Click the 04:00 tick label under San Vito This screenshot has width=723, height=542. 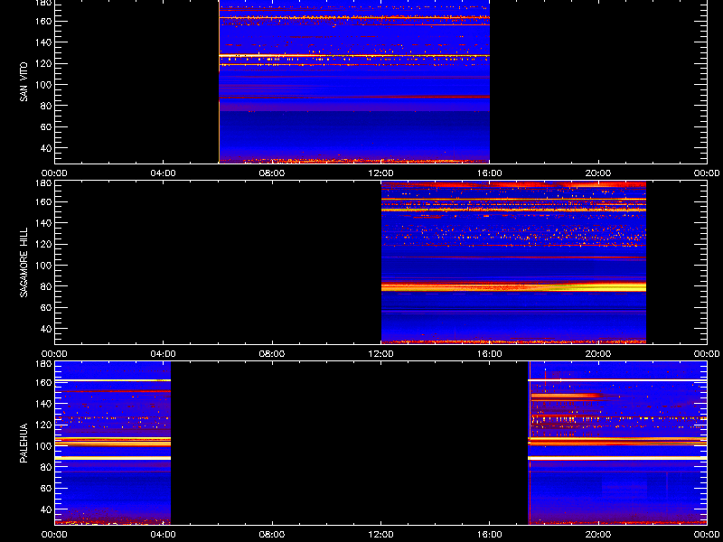click(x=164, y=173)
